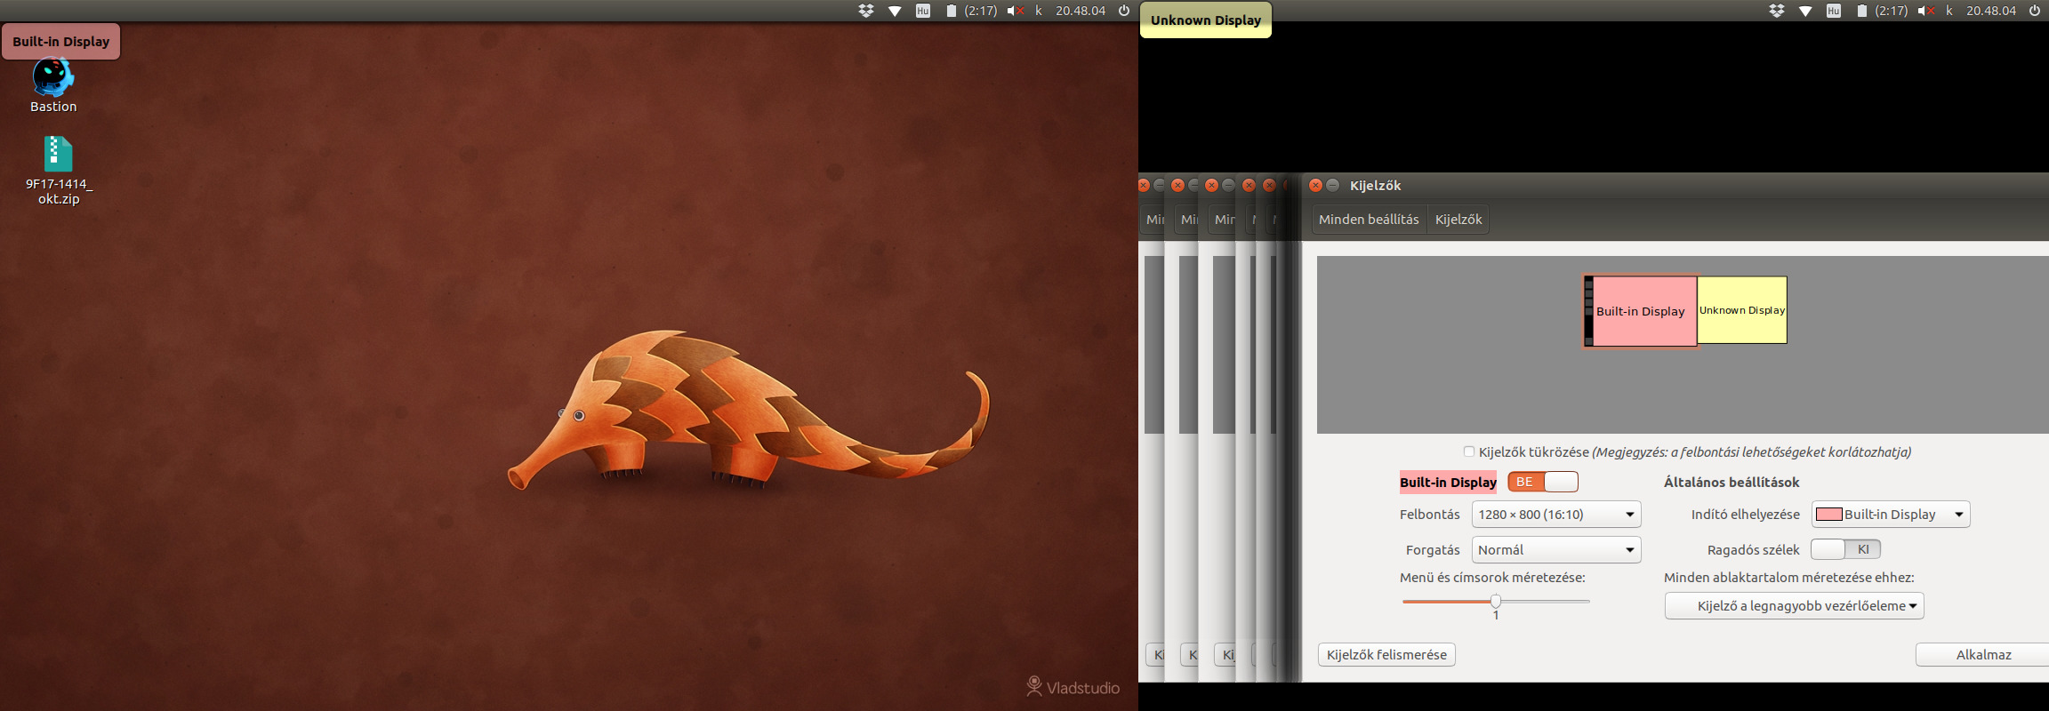
Task: Open power session icon on Built-in Display panel
Action: 1124,11
